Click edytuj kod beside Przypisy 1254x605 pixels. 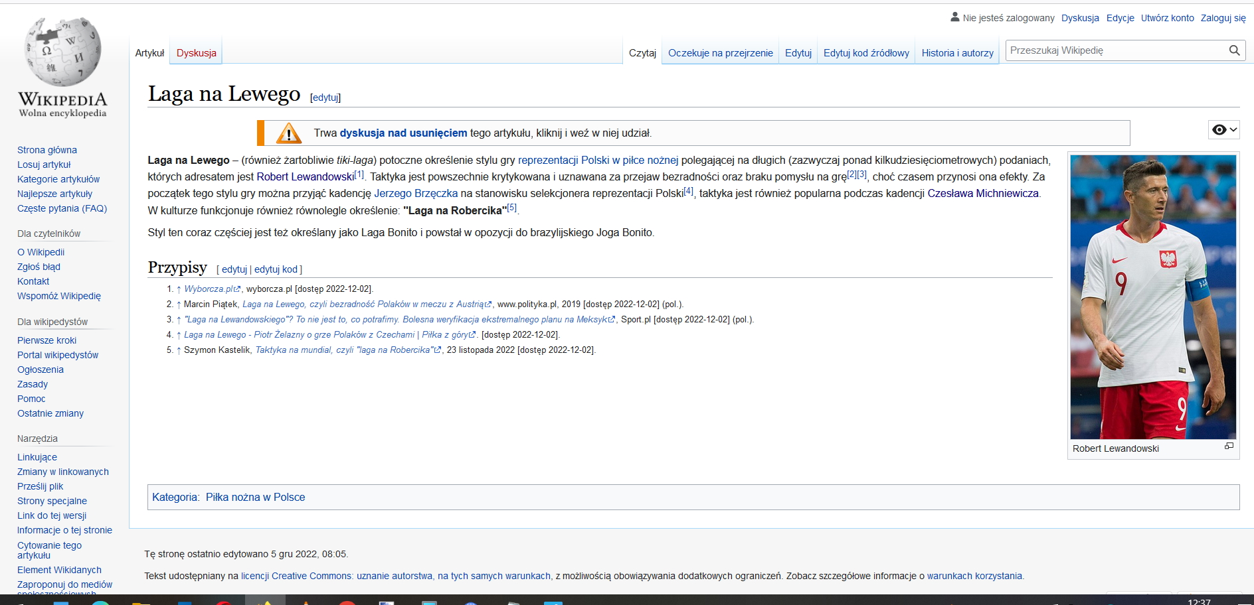276,269
